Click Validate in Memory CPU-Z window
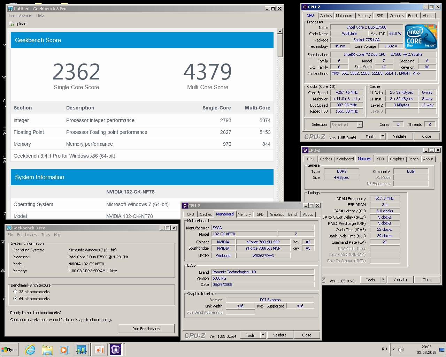Screen dimensions: 446x357 pos(400,280)
